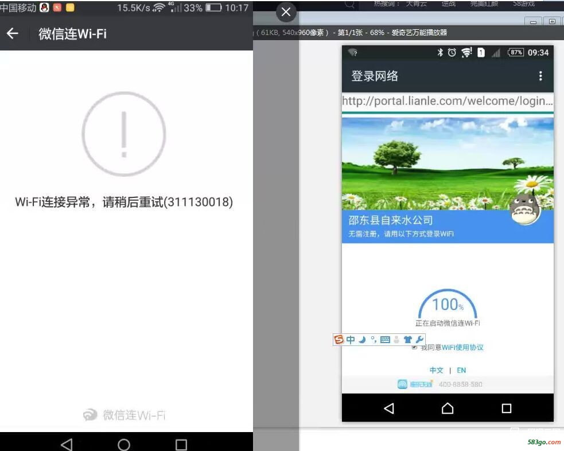Toggle the Sogou moon half-width icon
564x451 pixels.
(362, 340)
